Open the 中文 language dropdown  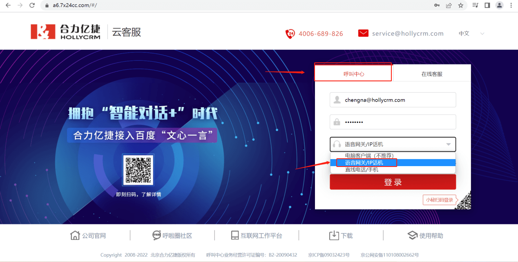tap(471, 33)
